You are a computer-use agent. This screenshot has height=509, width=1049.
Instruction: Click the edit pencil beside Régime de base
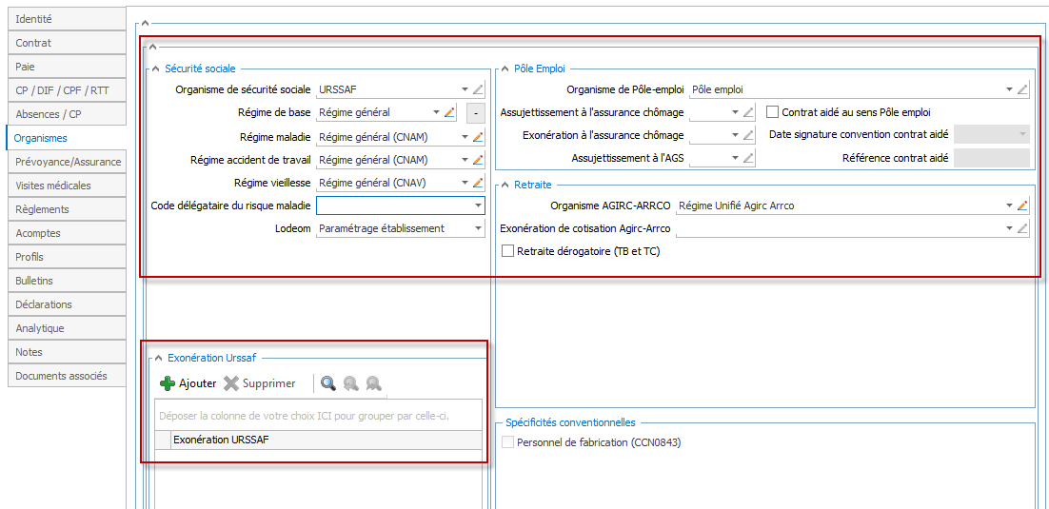click(x=449, y=113)
